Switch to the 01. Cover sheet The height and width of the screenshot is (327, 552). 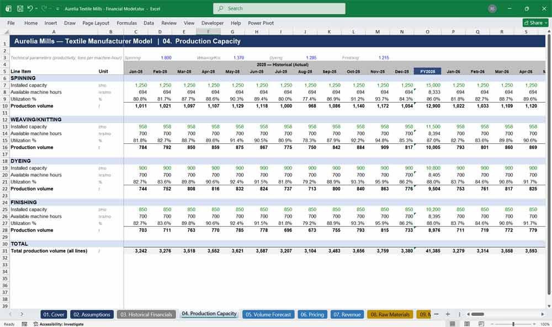(54, 314)
